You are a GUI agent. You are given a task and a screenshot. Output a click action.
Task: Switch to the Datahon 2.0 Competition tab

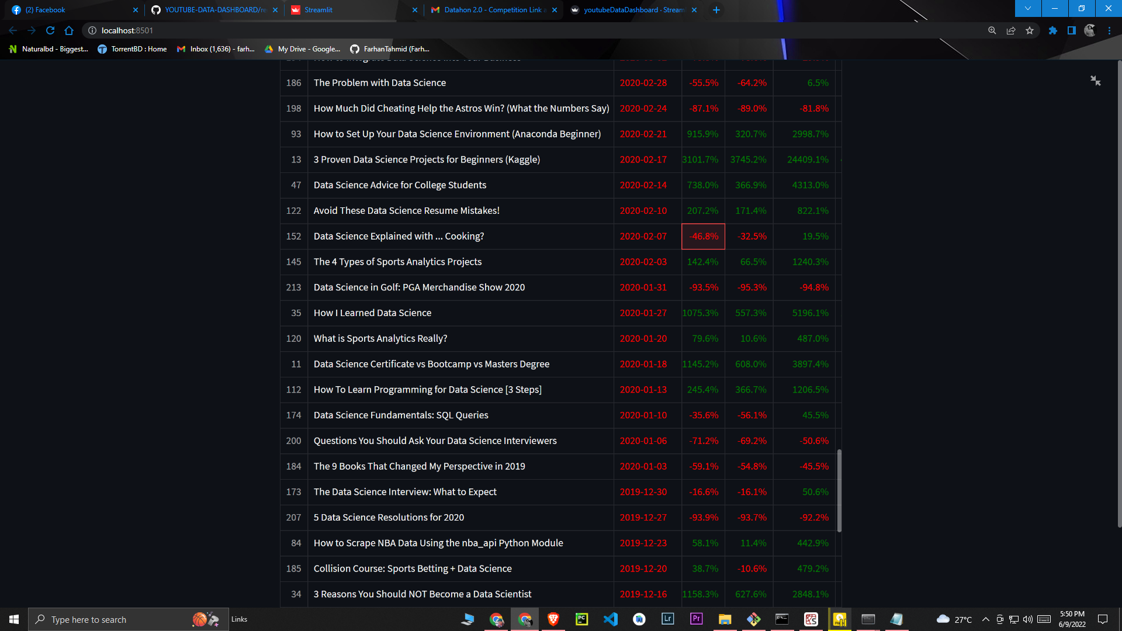[491, 10]
